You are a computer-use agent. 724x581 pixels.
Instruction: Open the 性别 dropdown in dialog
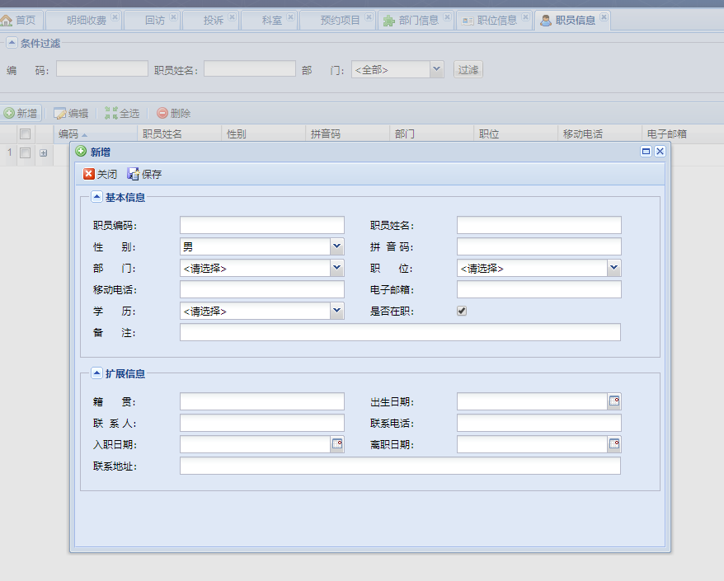tap(337, 246)
